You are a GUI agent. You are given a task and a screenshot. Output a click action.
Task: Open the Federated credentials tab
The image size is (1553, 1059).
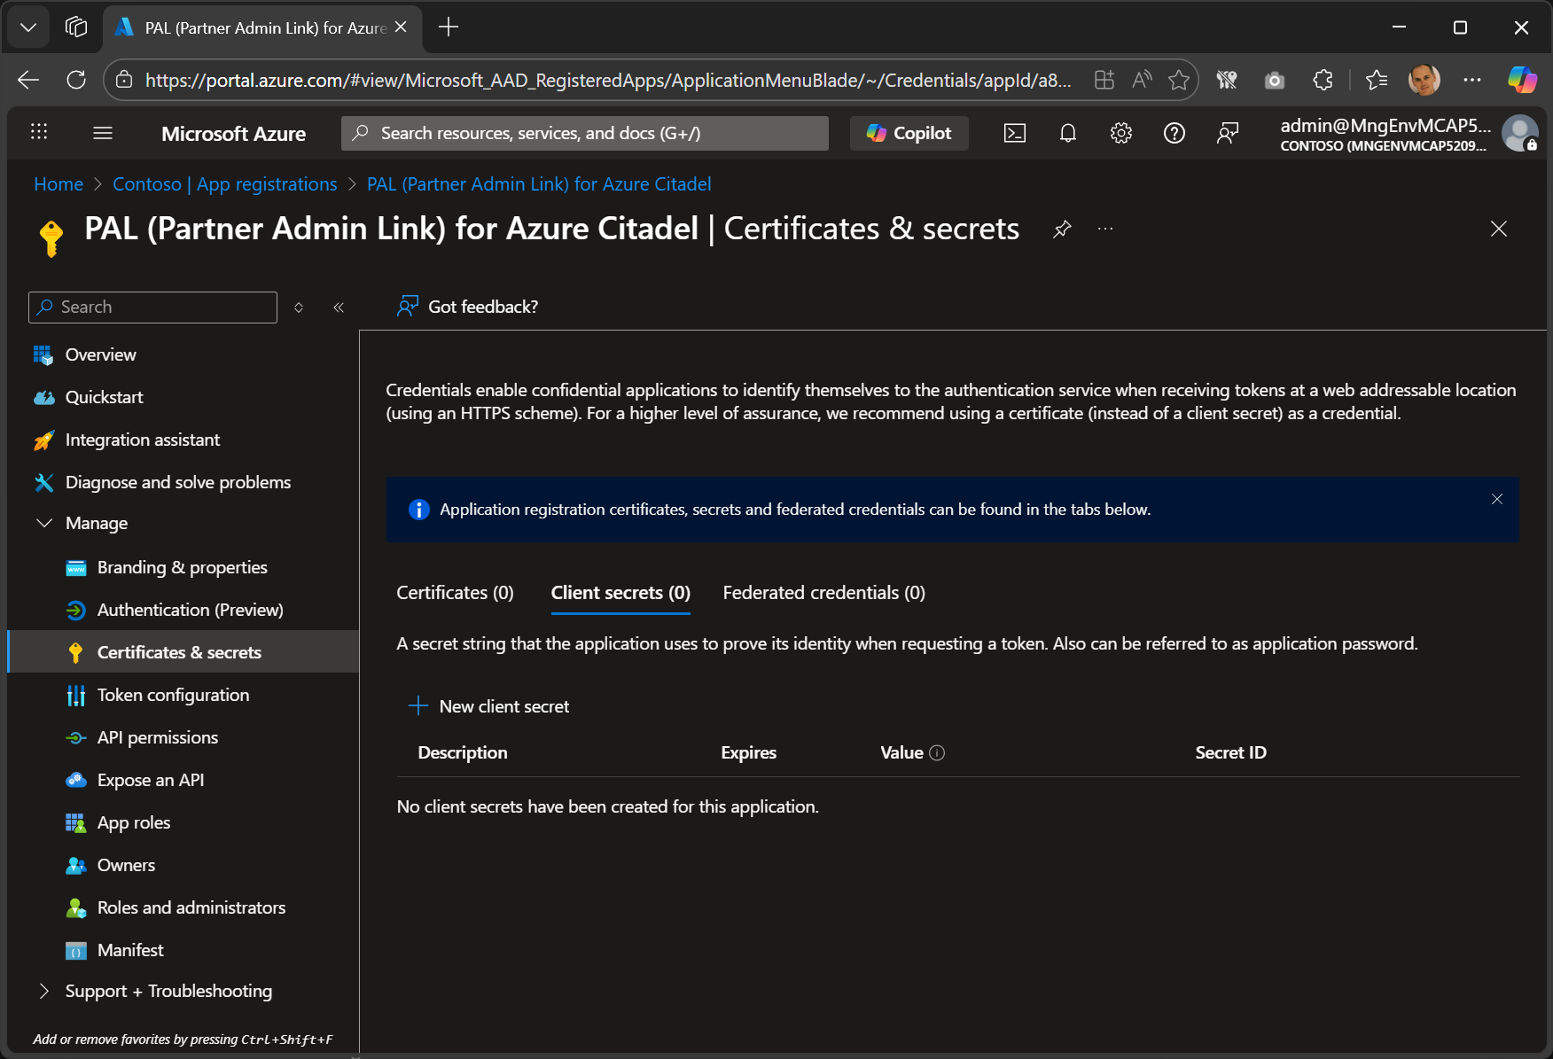(x=823, y=592)
